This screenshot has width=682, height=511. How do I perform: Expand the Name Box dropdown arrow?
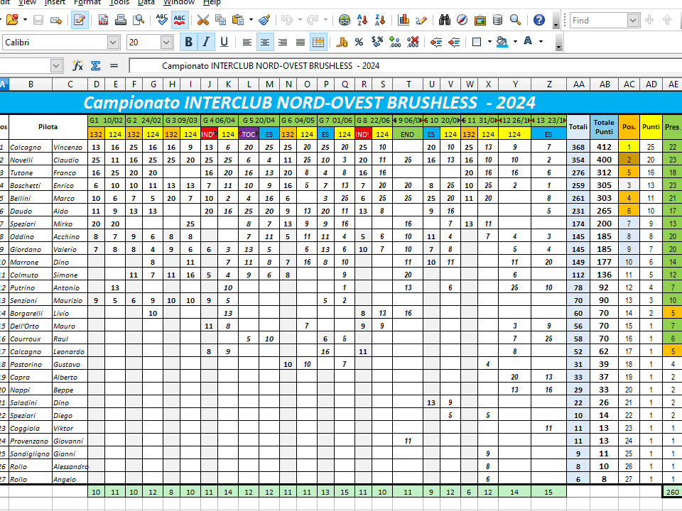tap(56, 66)
